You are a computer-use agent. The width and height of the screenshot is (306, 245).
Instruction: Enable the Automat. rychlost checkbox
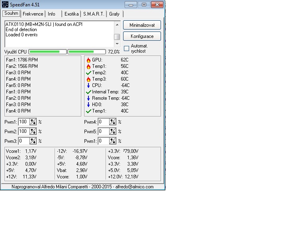(x=127, y=49)
